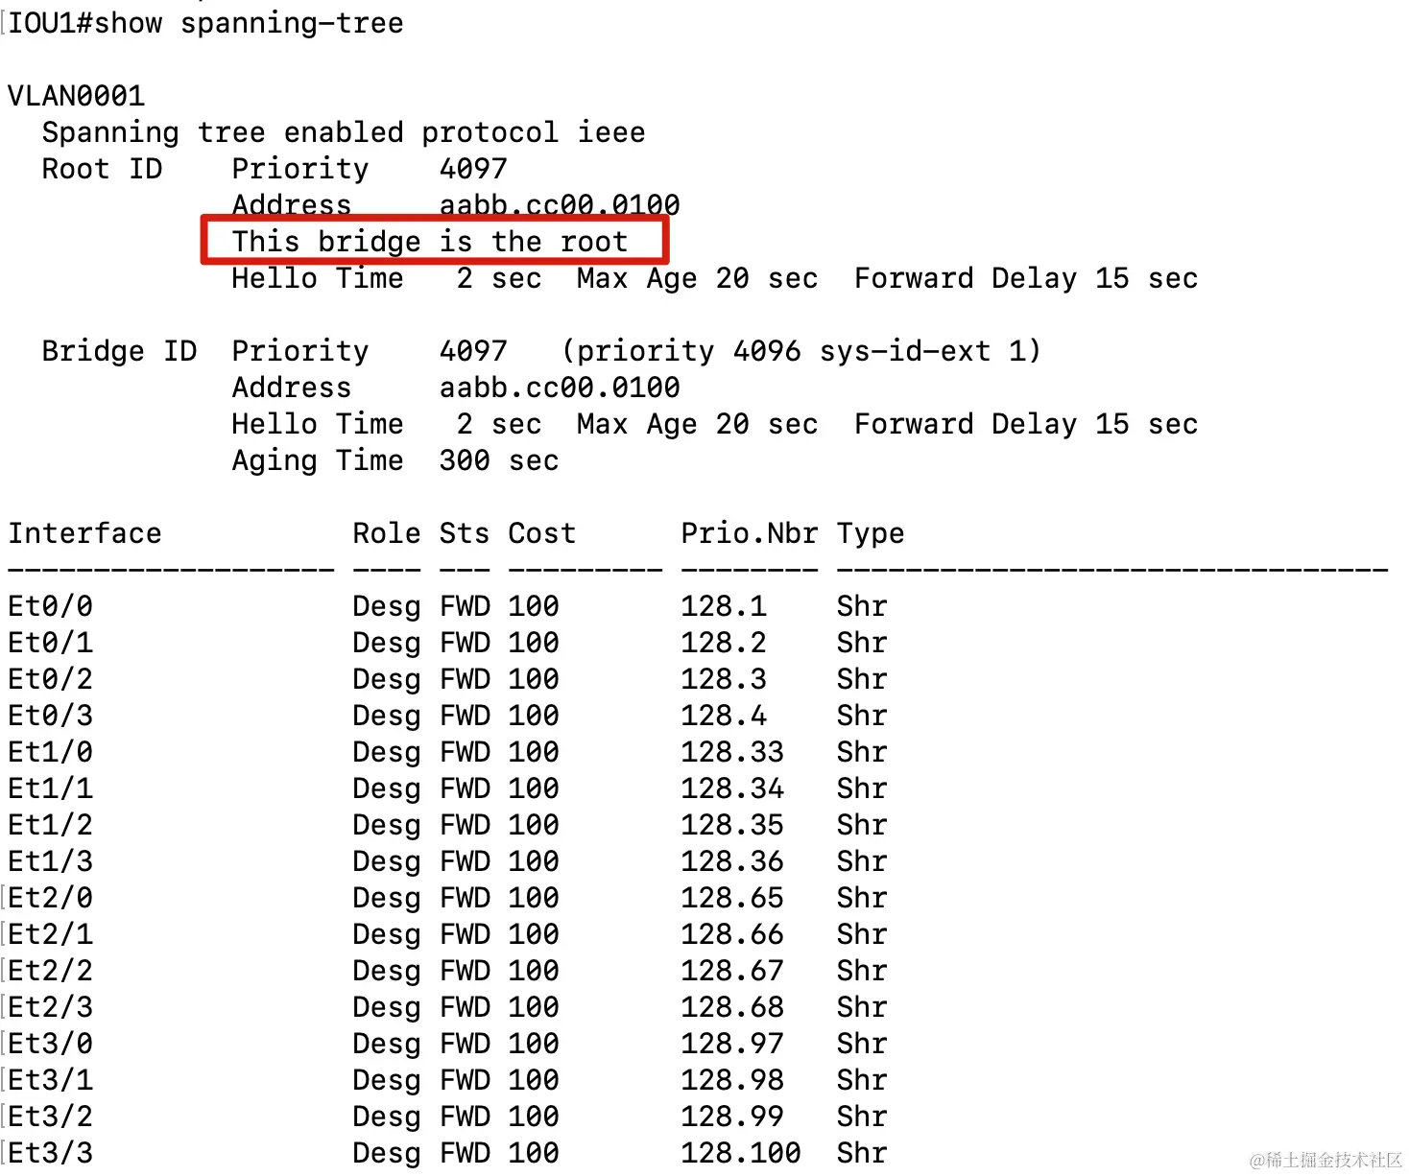Click the cost 100 in Et1/3 row
This screenshot has height=1176, width=1409.
(x=534, y=861)
